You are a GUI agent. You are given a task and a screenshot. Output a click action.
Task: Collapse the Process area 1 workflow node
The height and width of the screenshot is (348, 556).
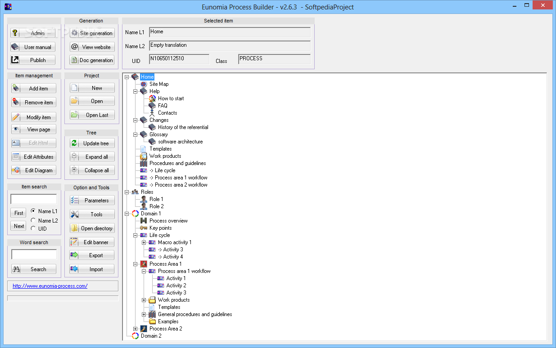point(144,271)
